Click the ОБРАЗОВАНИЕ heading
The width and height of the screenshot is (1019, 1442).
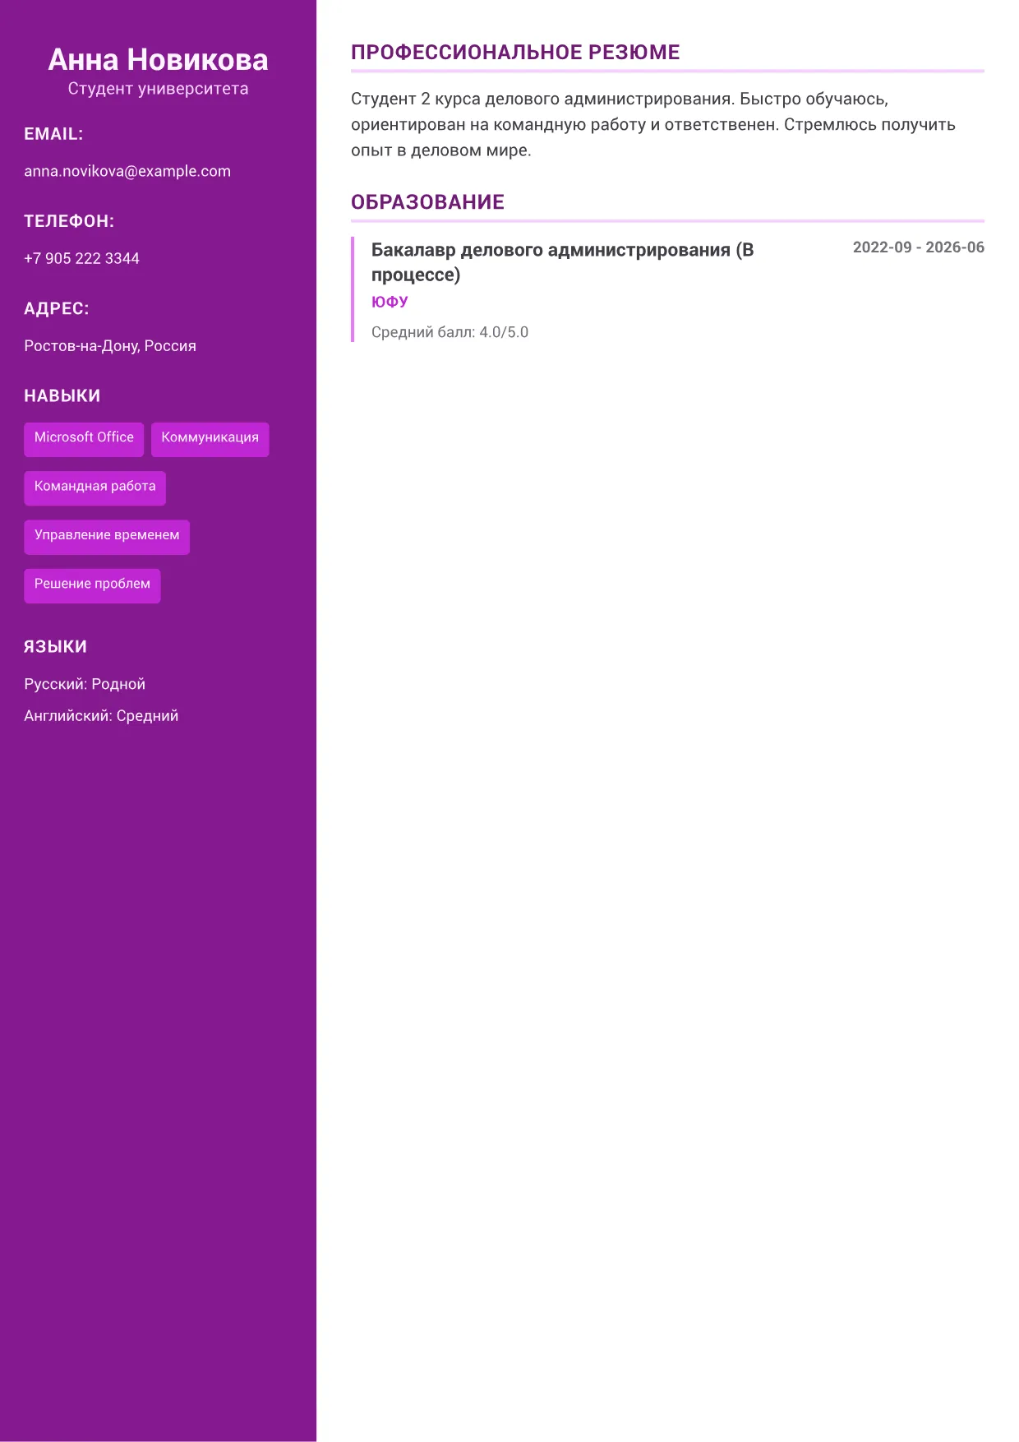tap(427, 202)
